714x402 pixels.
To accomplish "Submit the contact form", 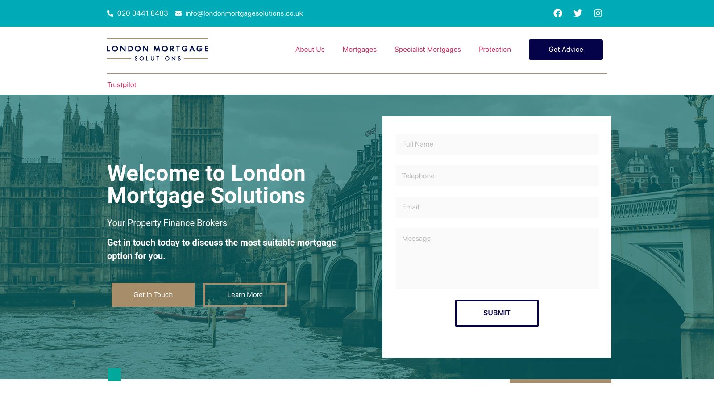I will tap(497, 313).
